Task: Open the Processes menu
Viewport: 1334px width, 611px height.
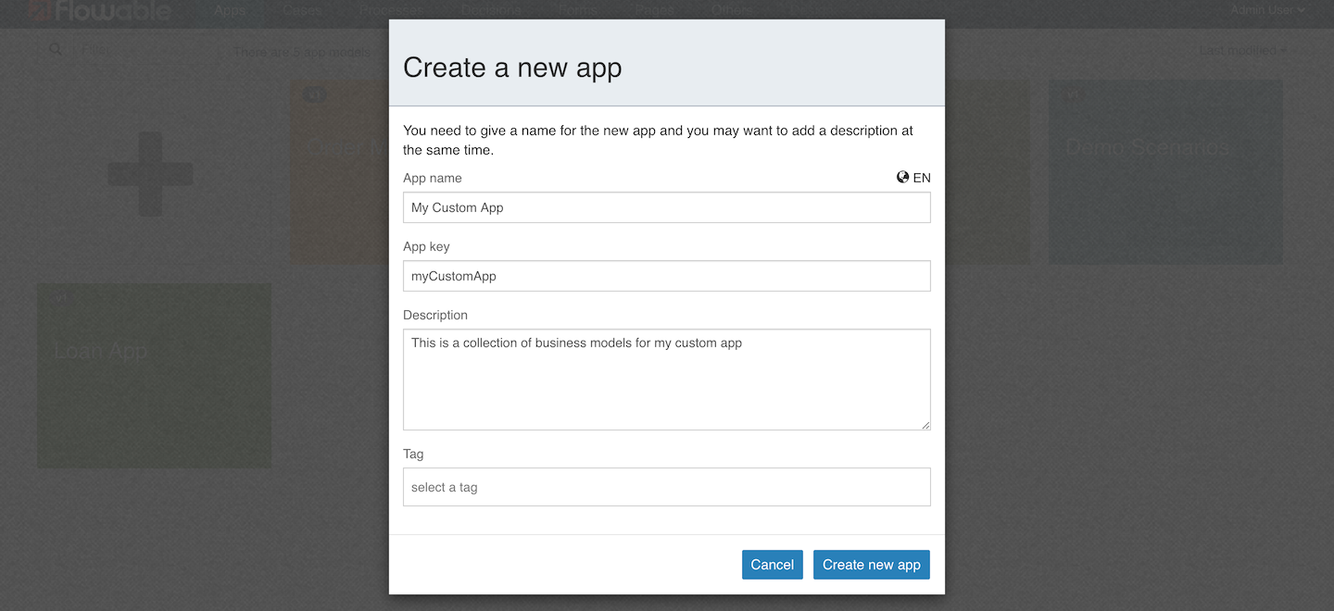Action: 390,10
